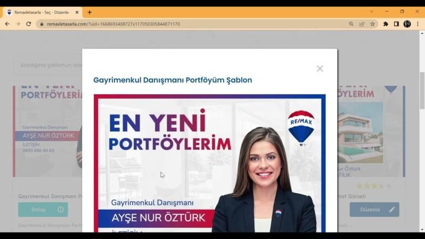View site security lock info

42,24
